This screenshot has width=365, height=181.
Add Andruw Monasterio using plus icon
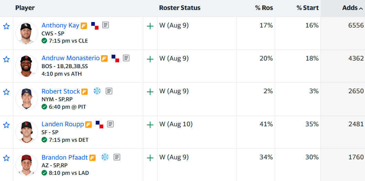pyautogui.click(x=150, y=59)
